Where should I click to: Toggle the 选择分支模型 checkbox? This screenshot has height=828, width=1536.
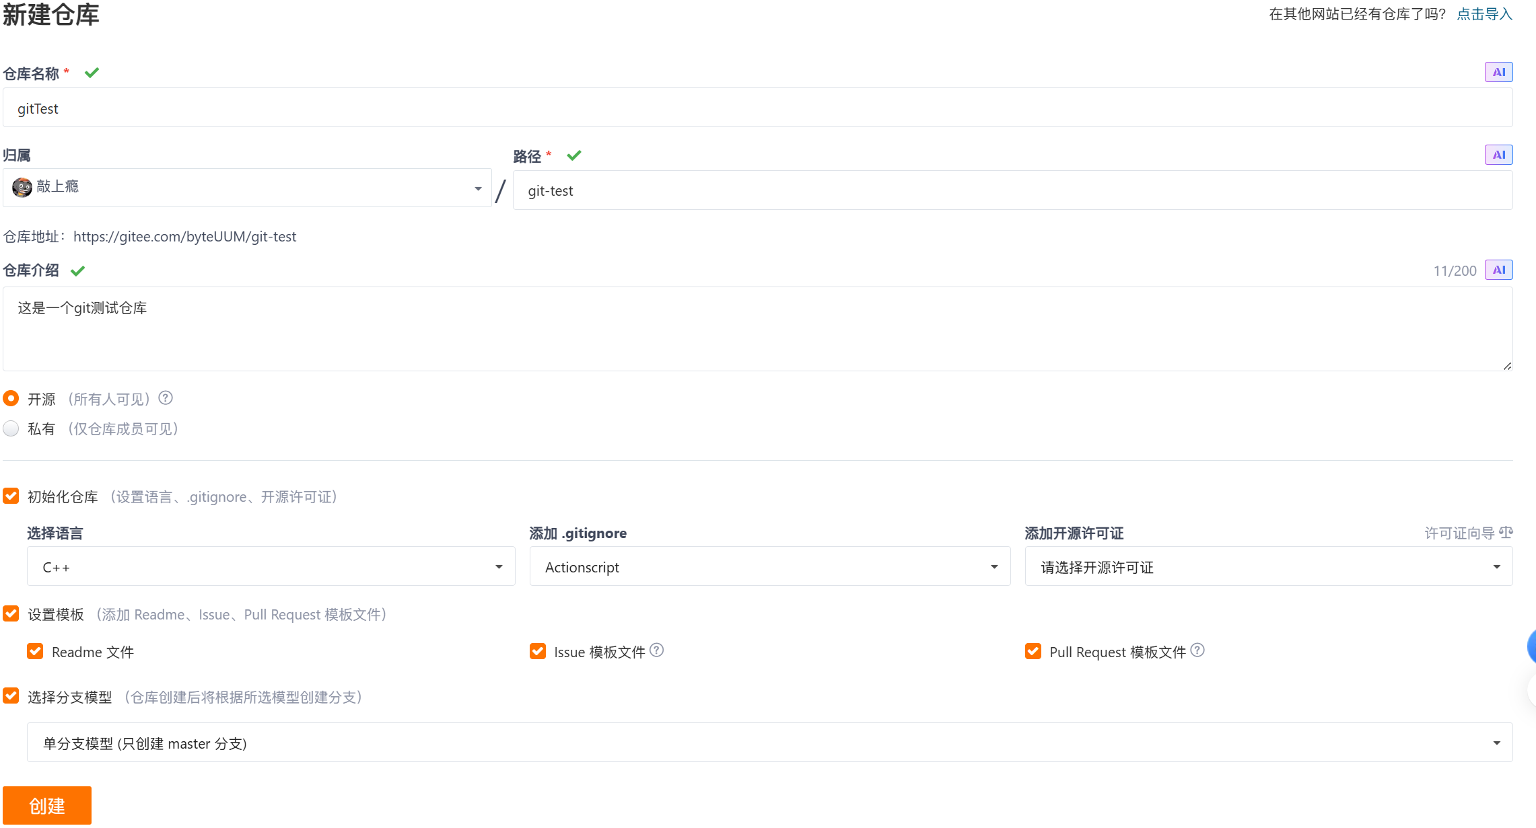point(11,696)
